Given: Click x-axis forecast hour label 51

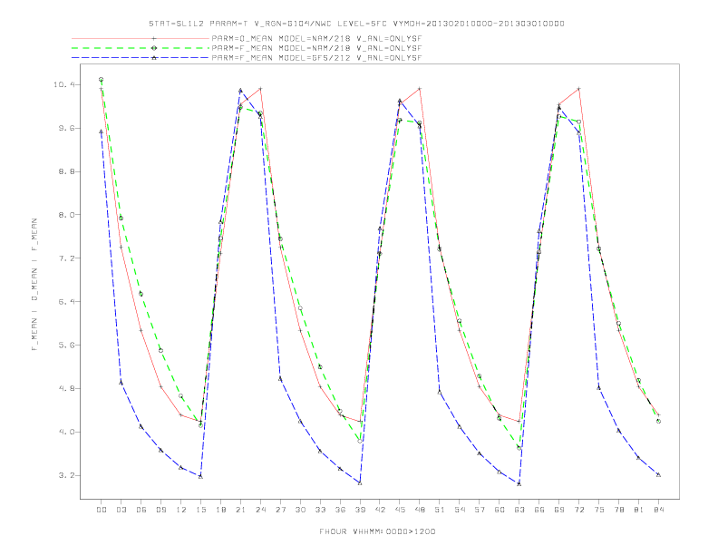Looking at the screenshot, I should pyautogui.click(x=440, y=510).
